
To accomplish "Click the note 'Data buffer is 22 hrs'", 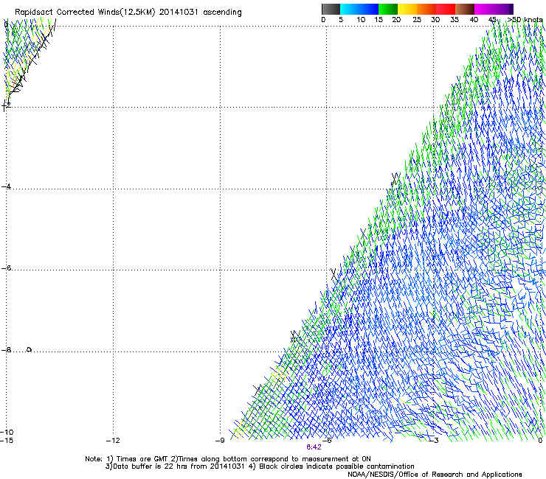I will (x=152, y=466).
